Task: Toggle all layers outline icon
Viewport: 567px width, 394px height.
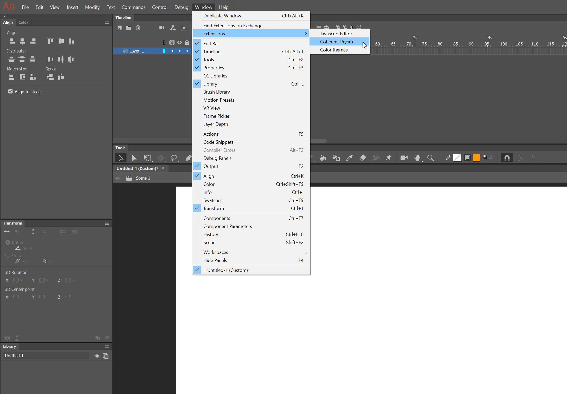Action: click(x=164, y=42)
